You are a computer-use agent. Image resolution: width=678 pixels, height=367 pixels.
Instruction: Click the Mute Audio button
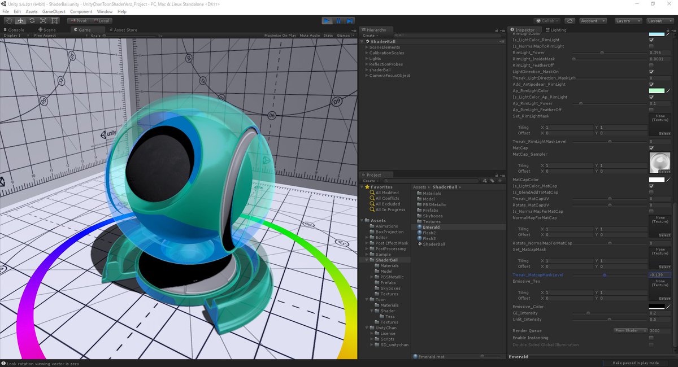click(310, 36)
